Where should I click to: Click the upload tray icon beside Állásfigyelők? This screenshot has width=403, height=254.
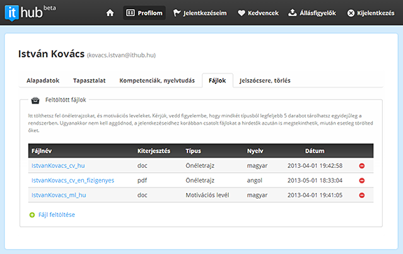pyautogui.click(x=292, y=13)
